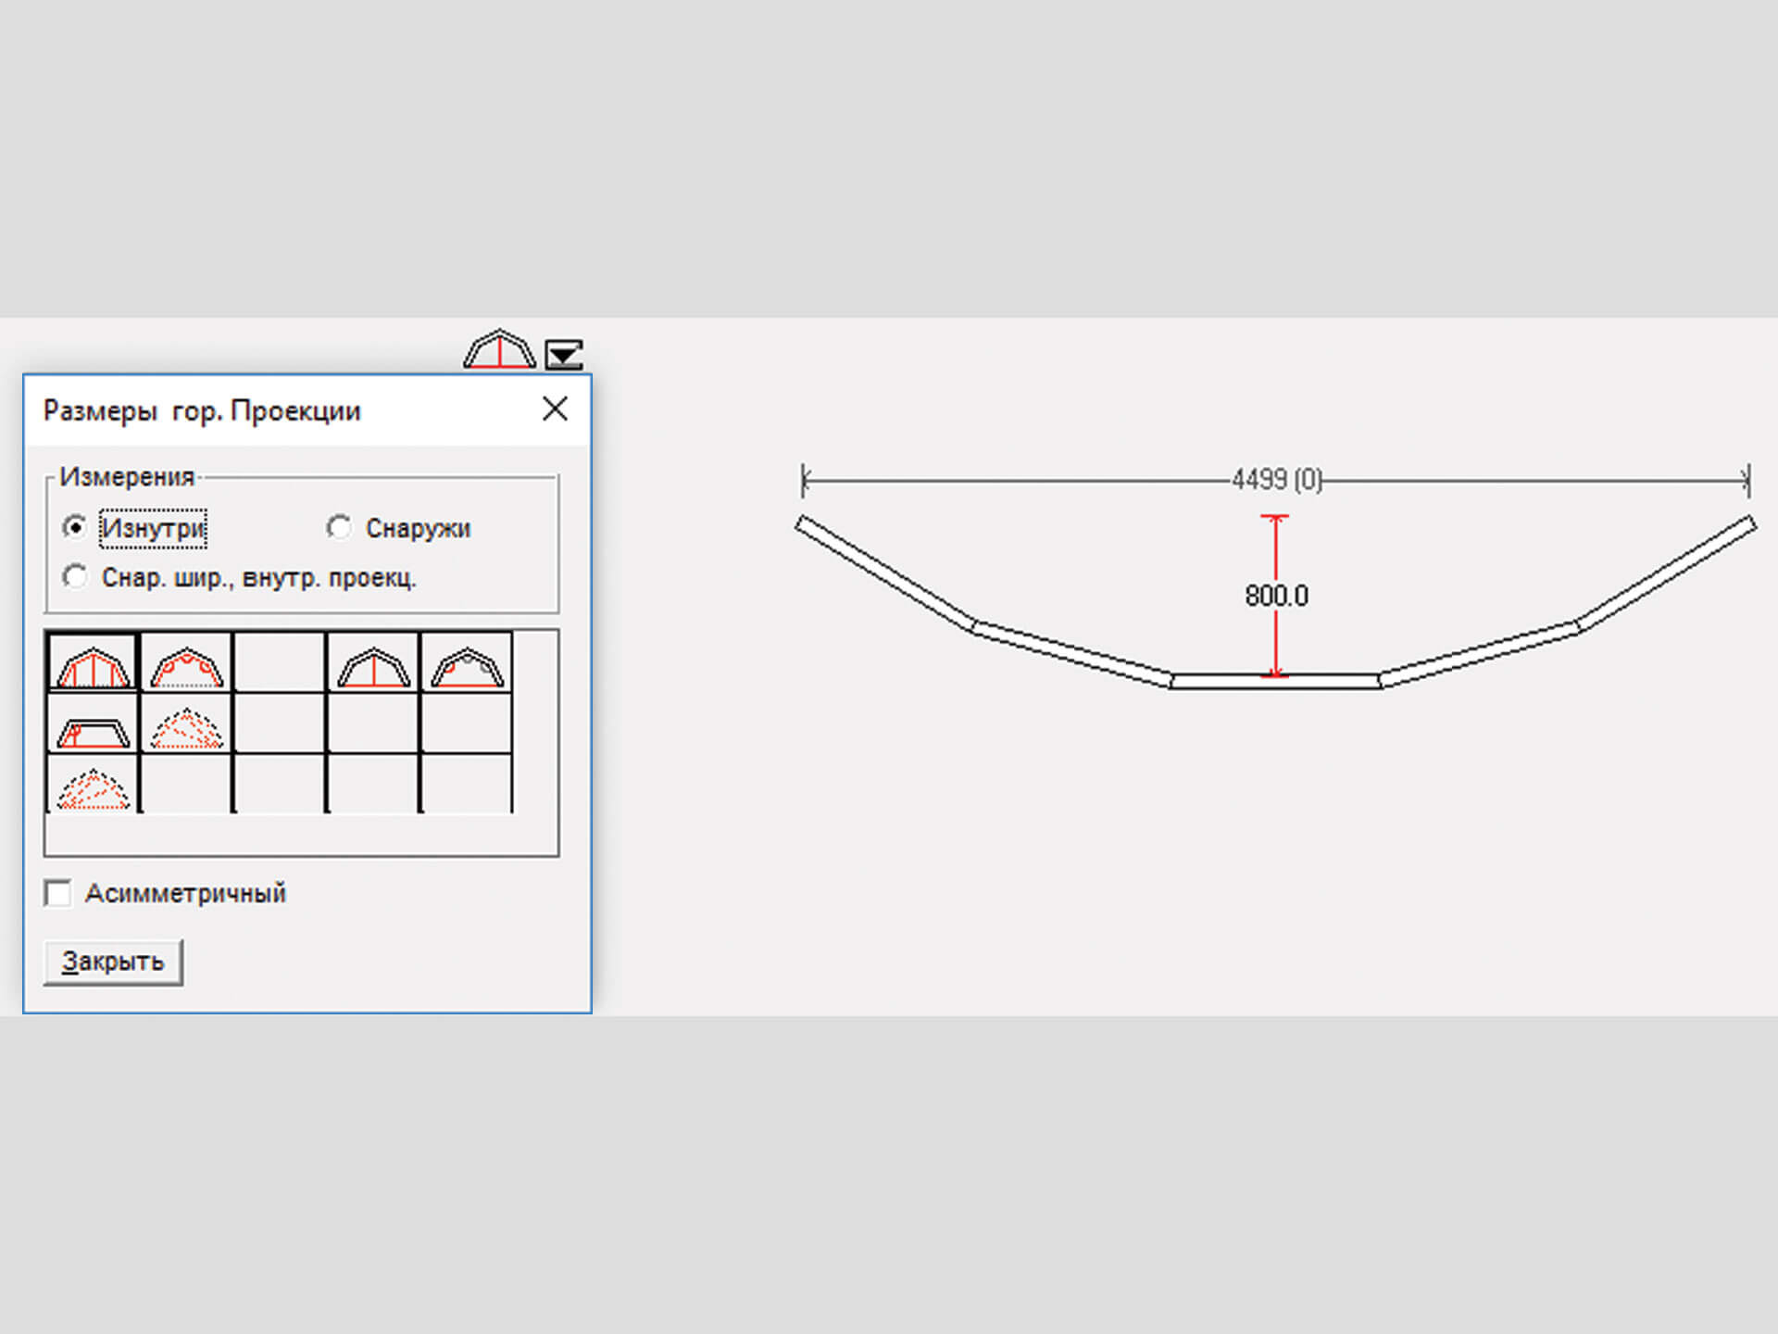Viewport: 1778px width, 1334px height.
Task: Open dropdown arrow beside bay projection icon
Action: (564, 354)
